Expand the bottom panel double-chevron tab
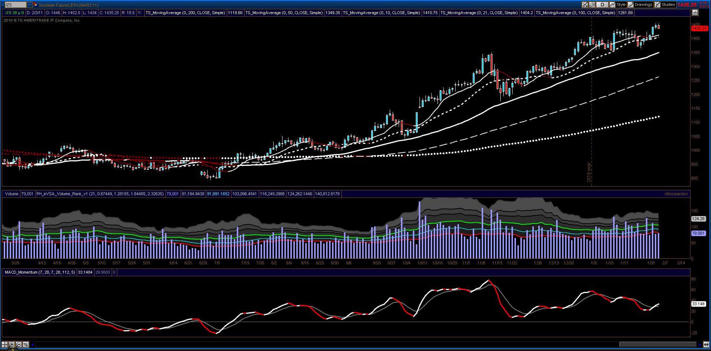This screenshot has width=711, height=351. click(13, 349)
